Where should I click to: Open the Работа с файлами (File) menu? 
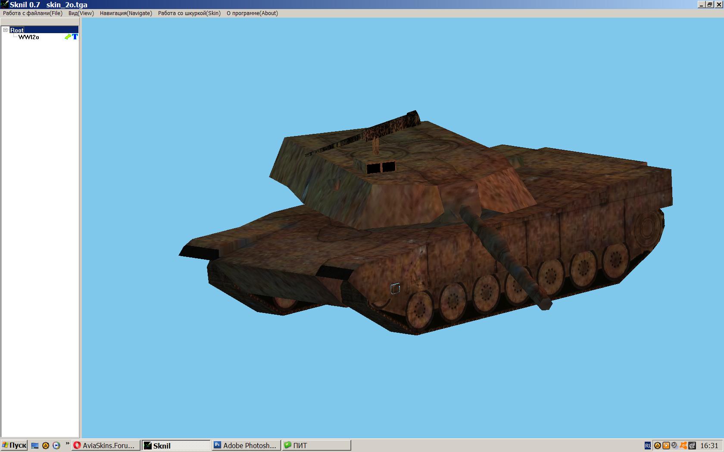[33, 13]
